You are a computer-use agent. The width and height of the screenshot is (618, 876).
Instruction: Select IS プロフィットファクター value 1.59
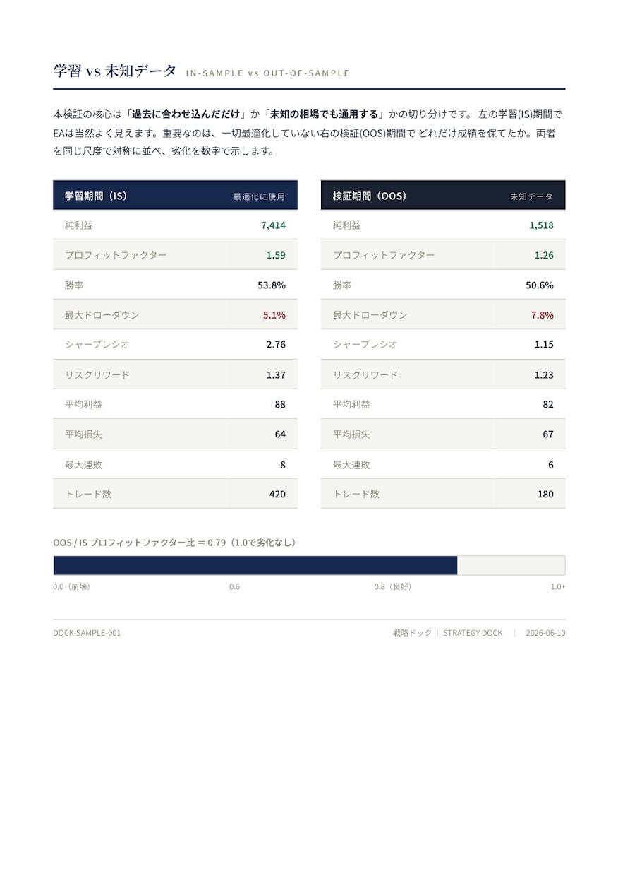tap(276, 255)
